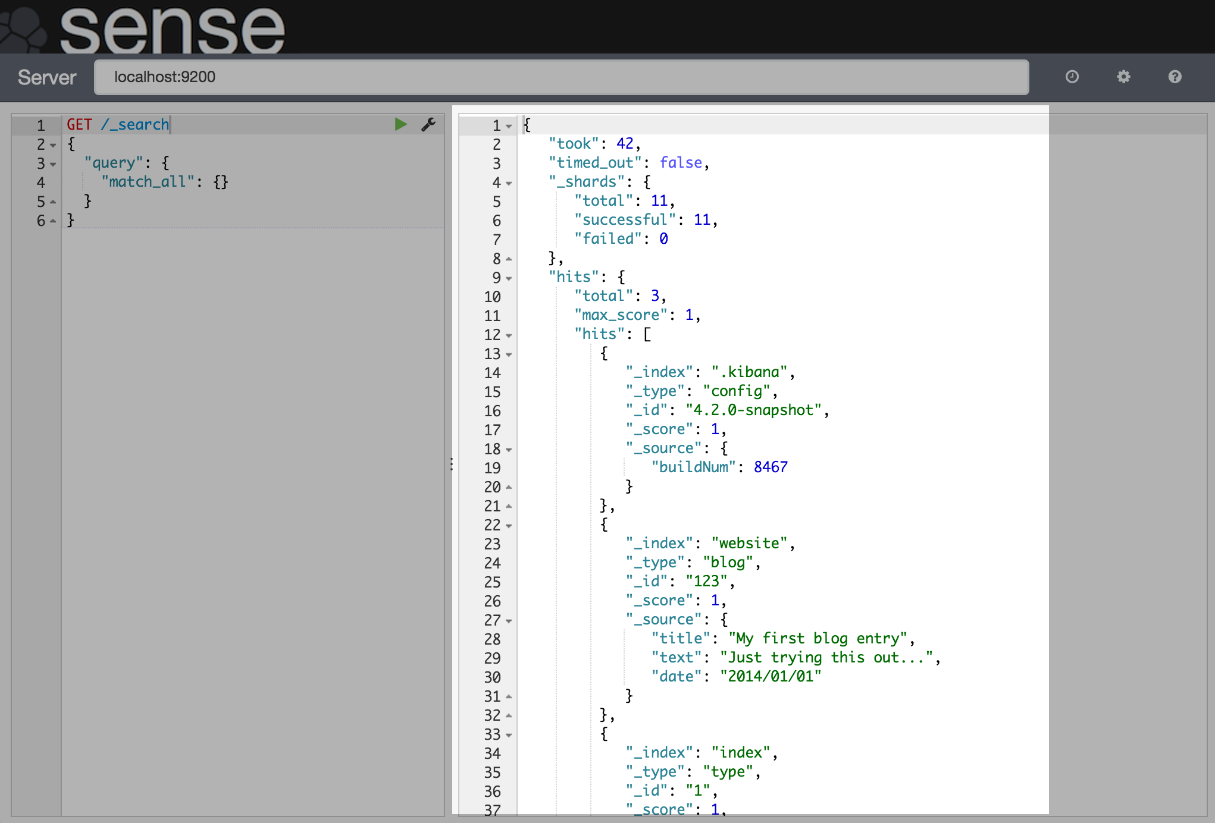Collapse the _source of the blog entry hit
Image resolution: width=1215 pixels, height=823 pixels.
509,621
